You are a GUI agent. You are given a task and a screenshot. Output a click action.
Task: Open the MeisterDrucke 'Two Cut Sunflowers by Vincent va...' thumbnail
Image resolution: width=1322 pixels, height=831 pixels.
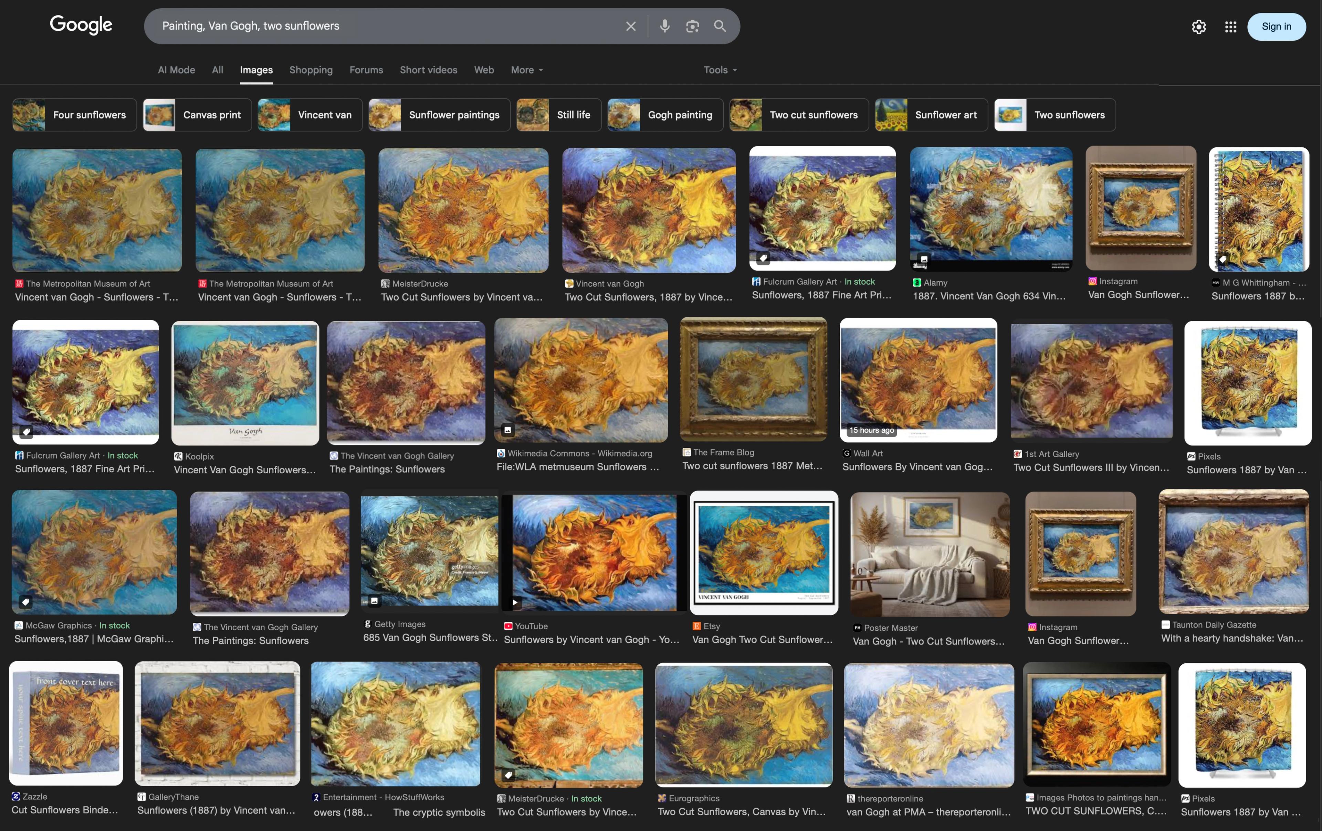(463, 210)
